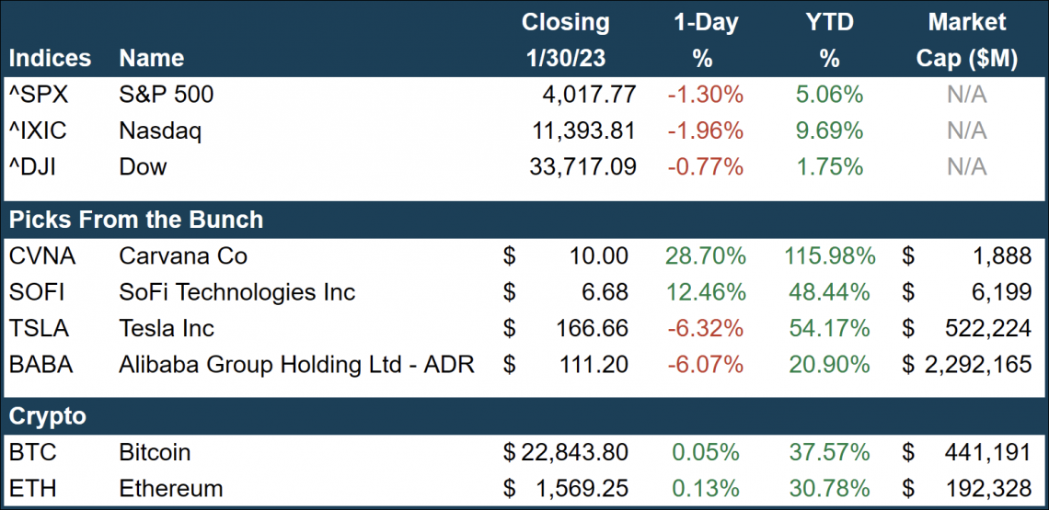The height and width of the screenshot is (510, 1049).
Task: Select SoFi Technologies Inc name
Action: (236, 292)
